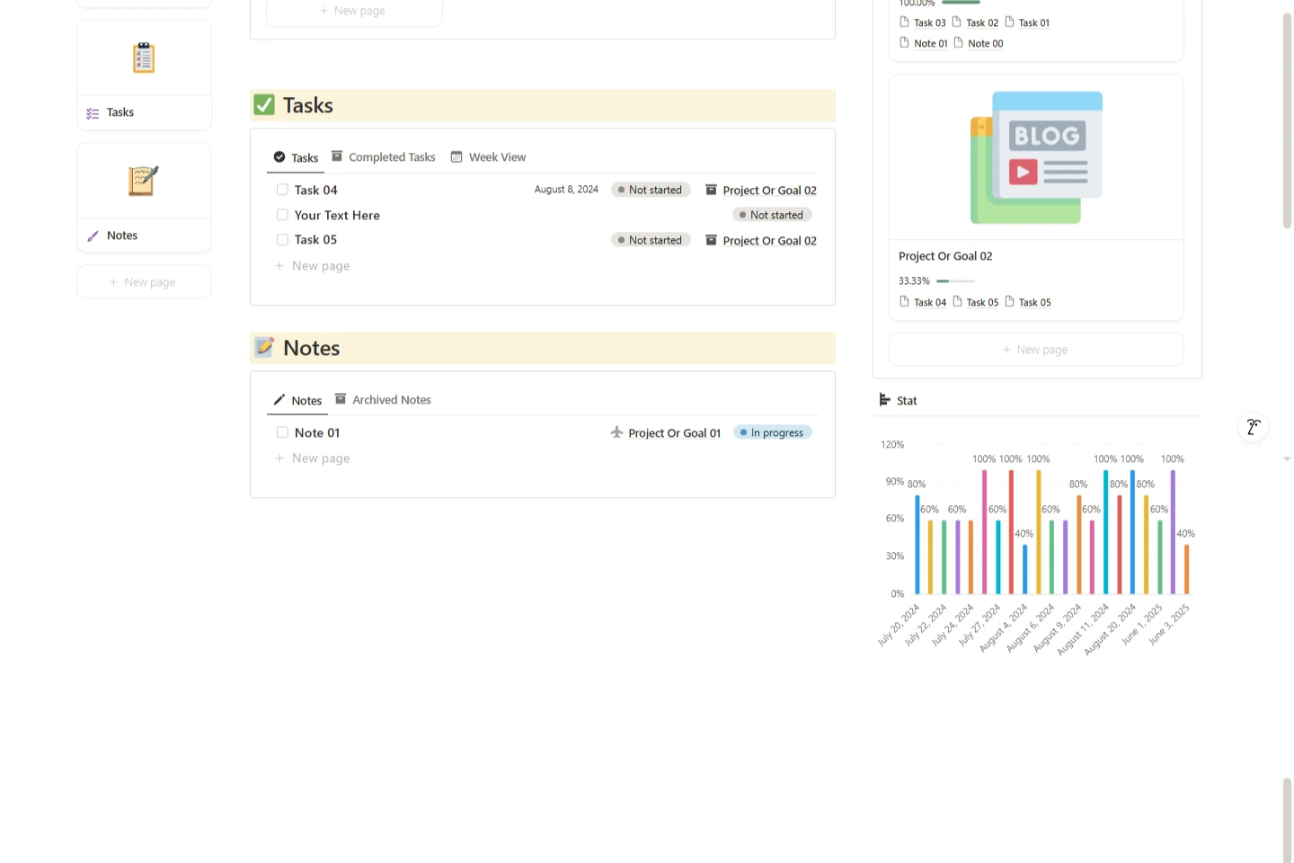1294x863 pixels.
Task: Click the 33.33% progress bar
Action: (955, 281)
